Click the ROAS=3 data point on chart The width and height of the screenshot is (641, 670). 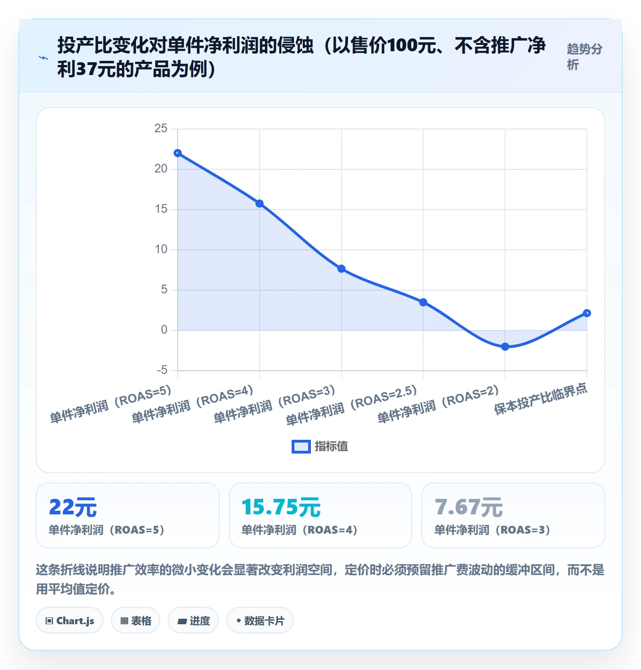tap(342, 269)
